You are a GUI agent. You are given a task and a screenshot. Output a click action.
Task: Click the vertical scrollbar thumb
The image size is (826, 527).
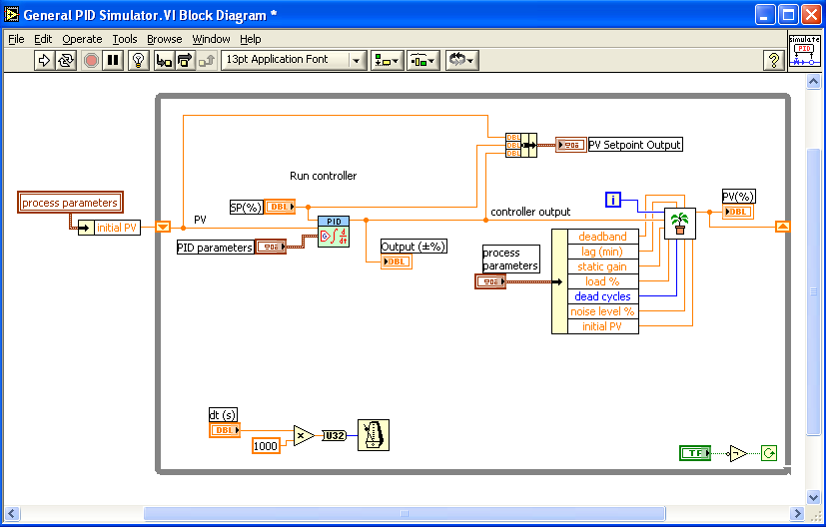point(813,291)
